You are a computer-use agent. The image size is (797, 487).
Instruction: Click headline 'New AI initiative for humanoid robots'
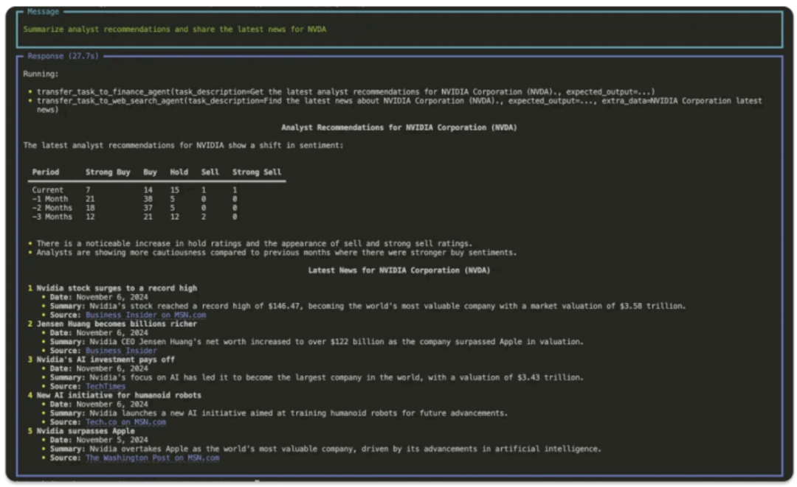tap(118, 395)
